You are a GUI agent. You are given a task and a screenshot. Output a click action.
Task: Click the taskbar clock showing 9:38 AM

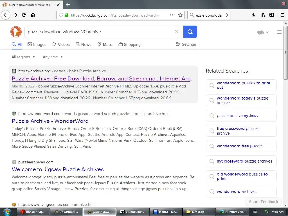pos(278,212)
